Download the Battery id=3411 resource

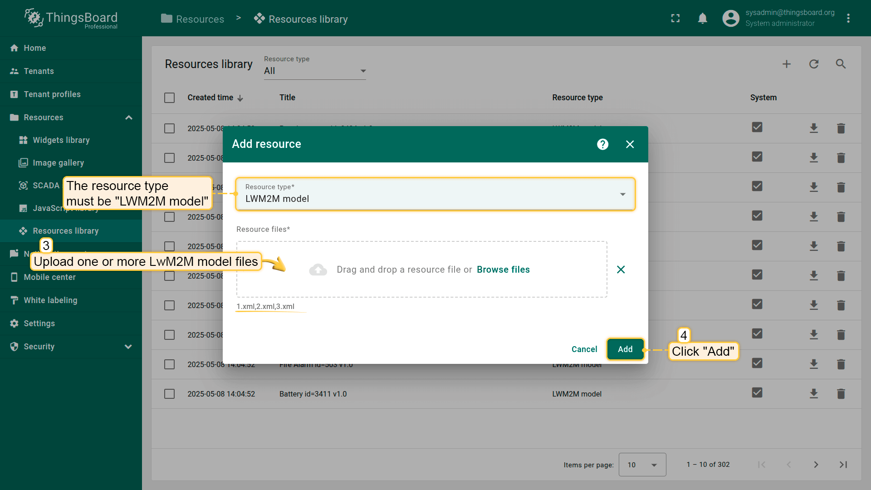pyautogui.click(x=814, y=394)
